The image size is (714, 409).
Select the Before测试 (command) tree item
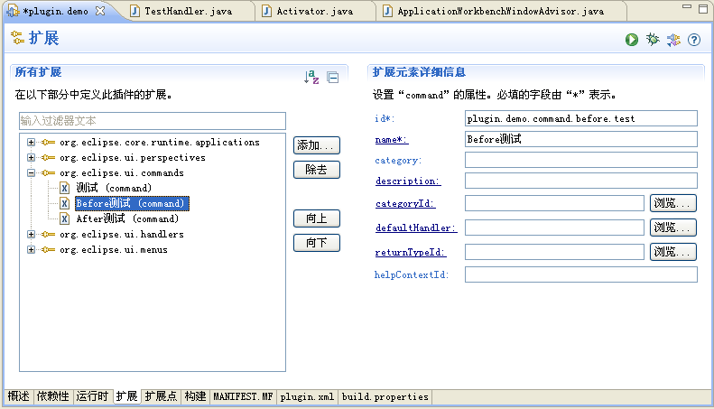point(132,203)
